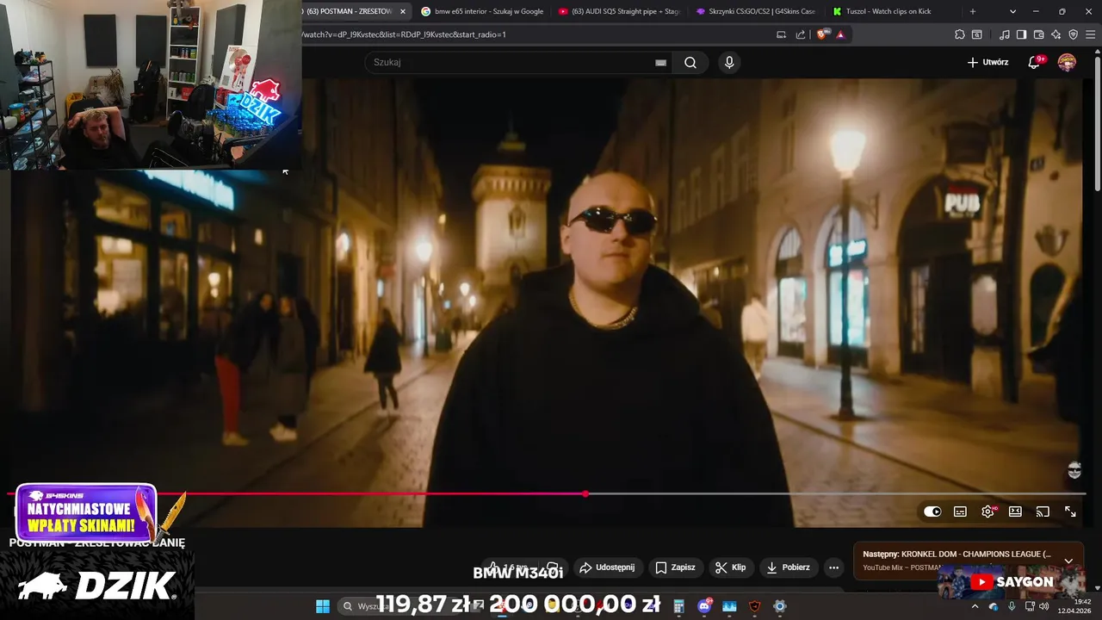Show hidden system tray icons

975,606
